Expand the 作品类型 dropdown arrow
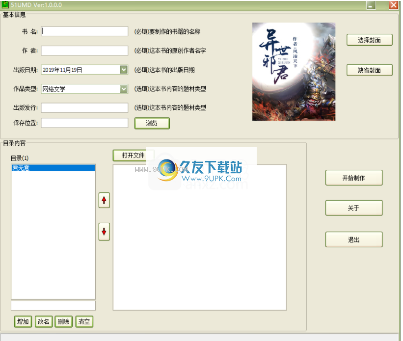 [124, 89]
